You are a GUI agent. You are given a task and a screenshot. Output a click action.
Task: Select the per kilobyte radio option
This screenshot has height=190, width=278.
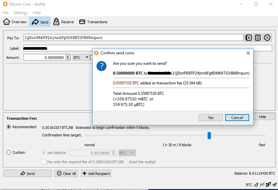tap(44, 153)
